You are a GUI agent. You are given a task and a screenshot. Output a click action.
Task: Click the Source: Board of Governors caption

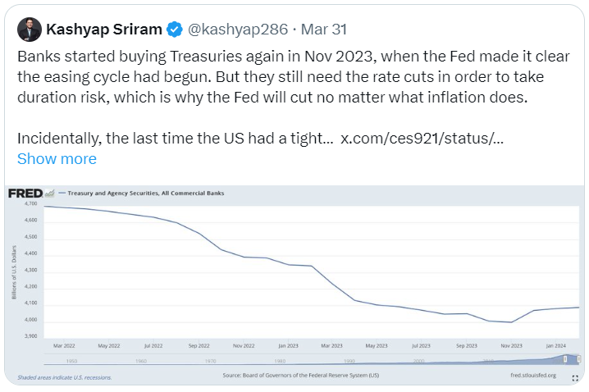click(301, 376)
